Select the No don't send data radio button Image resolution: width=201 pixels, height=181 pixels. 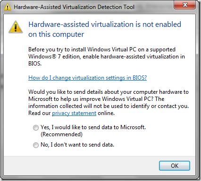click(36, 145)
